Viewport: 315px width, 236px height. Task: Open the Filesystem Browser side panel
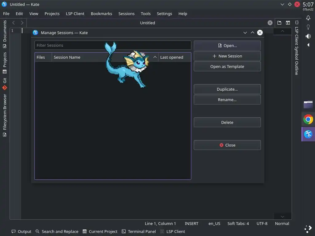(5, 115)
